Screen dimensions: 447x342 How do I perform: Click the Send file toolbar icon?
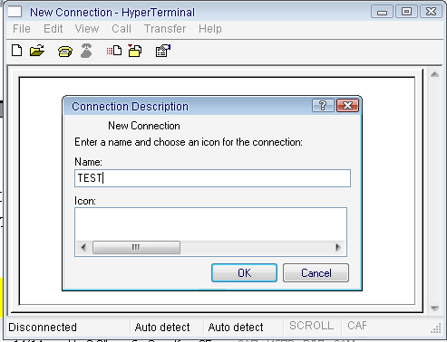114,51
